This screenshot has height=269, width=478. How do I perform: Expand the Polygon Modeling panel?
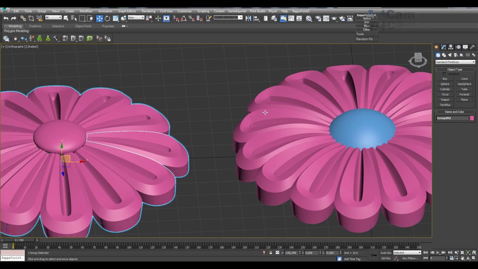[16, 31]
